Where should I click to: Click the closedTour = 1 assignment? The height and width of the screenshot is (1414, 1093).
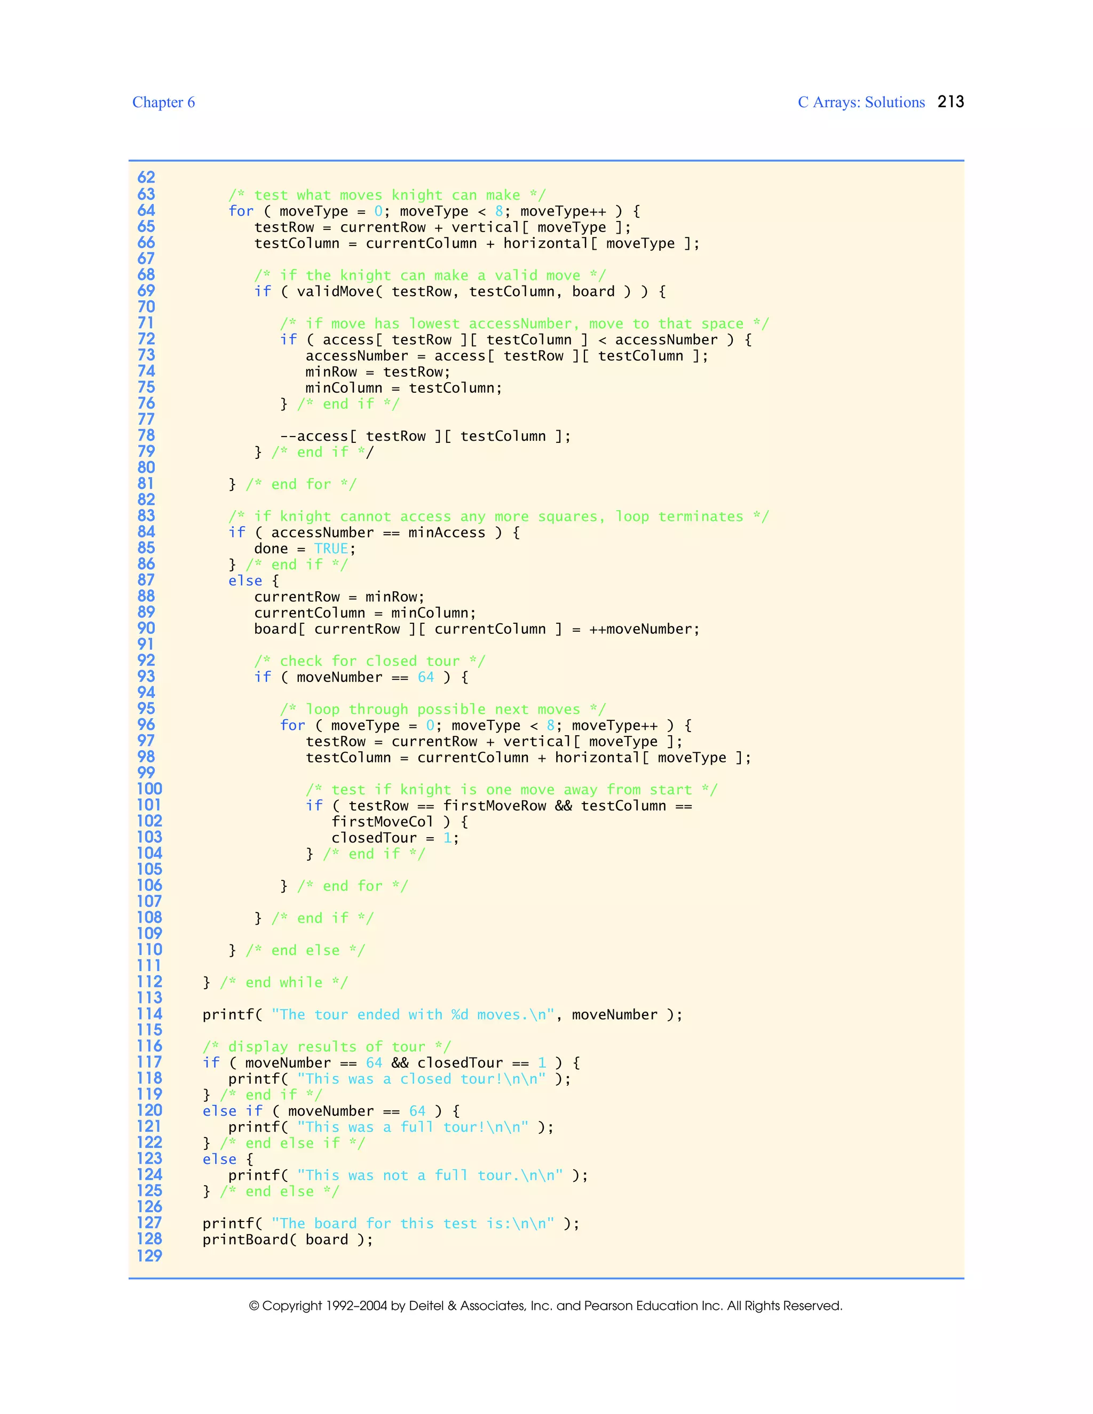[x=395, y=838]
